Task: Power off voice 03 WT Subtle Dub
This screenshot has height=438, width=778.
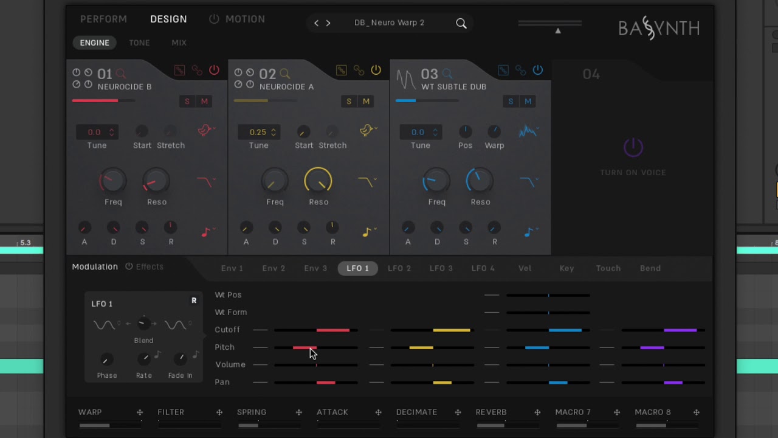Action: coord(538,70)
